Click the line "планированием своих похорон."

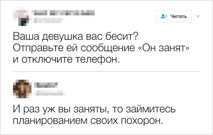tap(87, 120)
